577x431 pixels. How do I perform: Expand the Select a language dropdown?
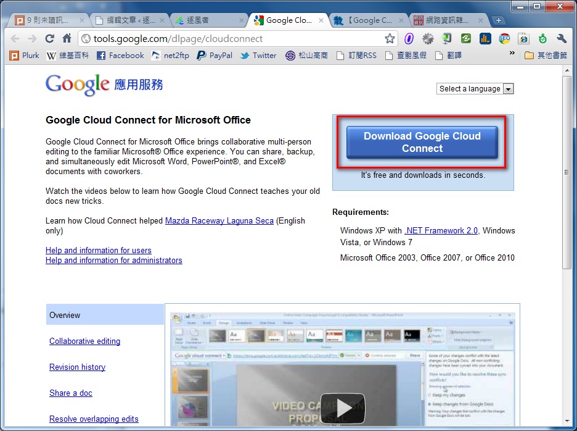475,88
